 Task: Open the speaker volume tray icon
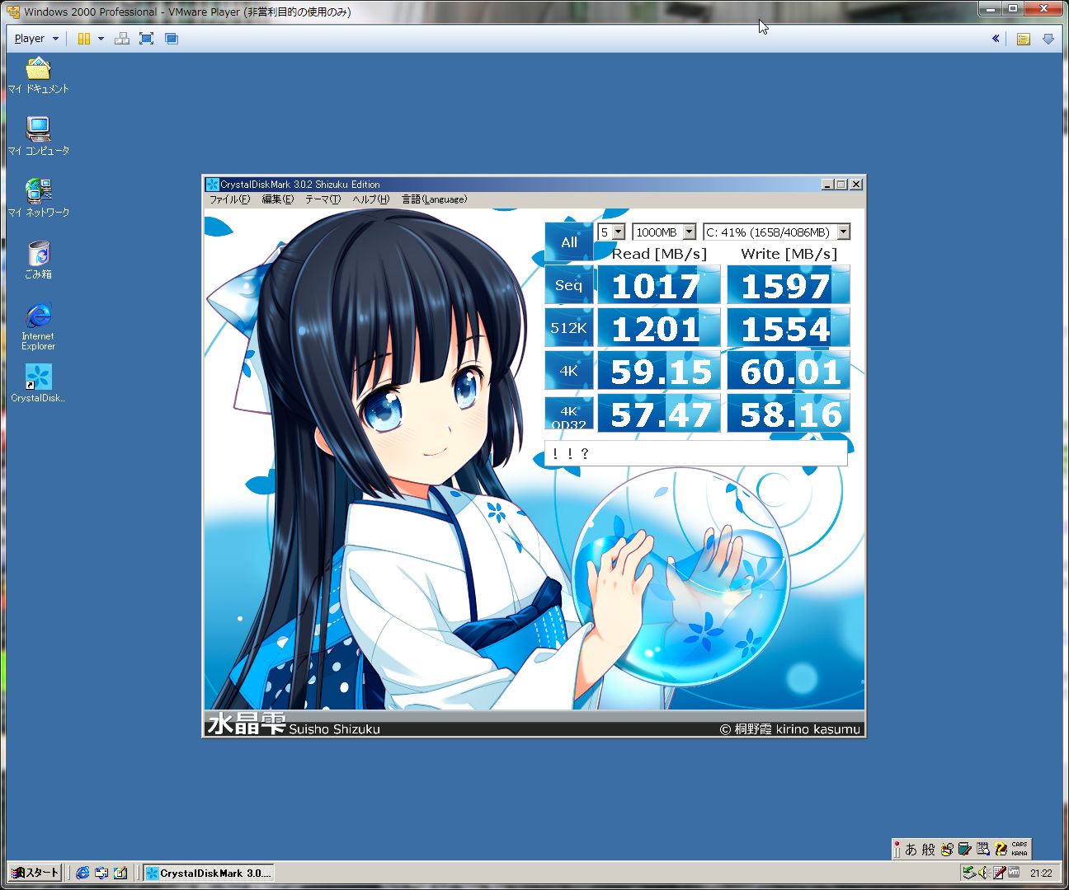pyautogui.click(x=983, y=873)
